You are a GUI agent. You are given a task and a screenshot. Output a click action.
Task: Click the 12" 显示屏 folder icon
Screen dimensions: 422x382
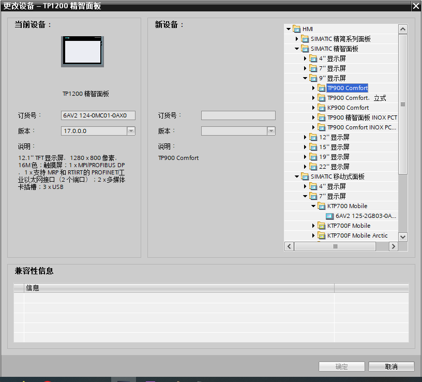pos(313,137)
